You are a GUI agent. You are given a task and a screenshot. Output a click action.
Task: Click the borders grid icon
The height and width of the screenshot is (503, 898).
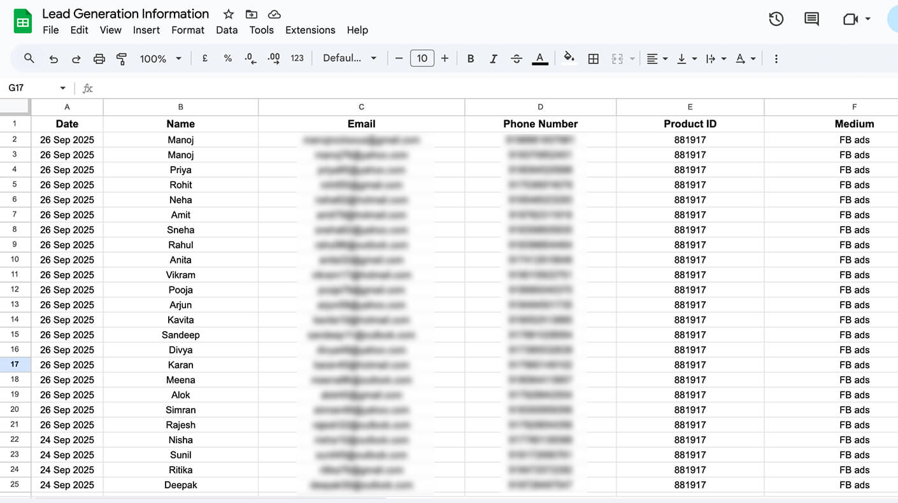pyautogui.click(x=593, y=59)
